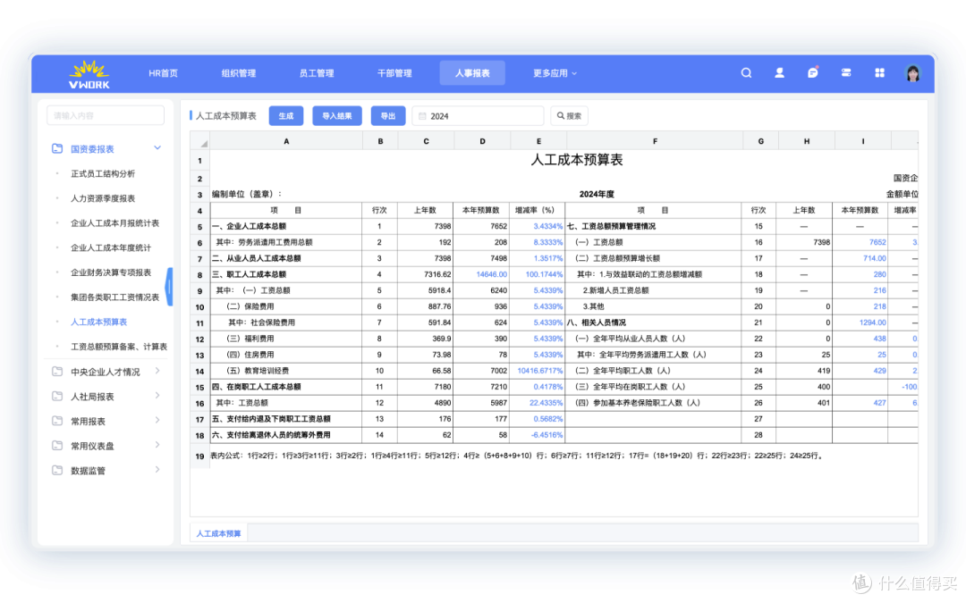Viewport: 966px width, 603px height.
Task: Open 企业财务决算专项报表
Action: 111,272
